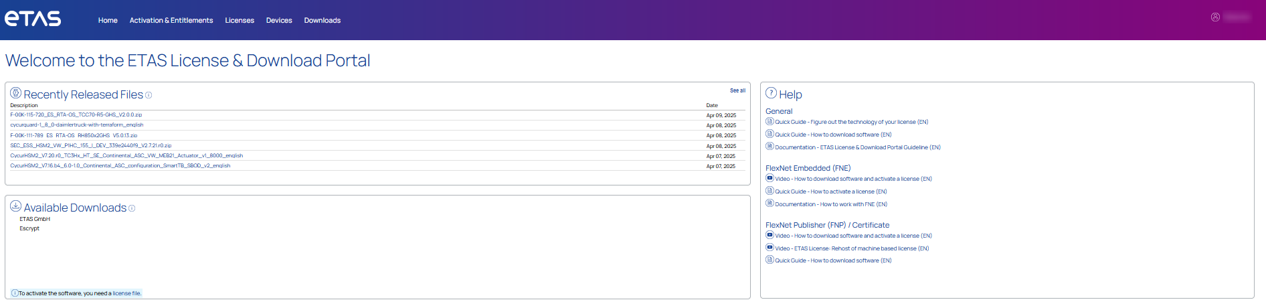Open the Licenses menu
Screen dimensions: 1266x308
(x=240, y=21)
